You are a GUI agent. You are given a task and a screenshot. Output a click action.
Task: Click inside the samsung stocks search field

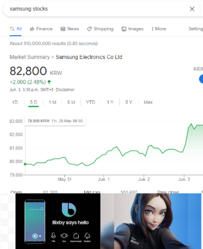coord(97,9)
